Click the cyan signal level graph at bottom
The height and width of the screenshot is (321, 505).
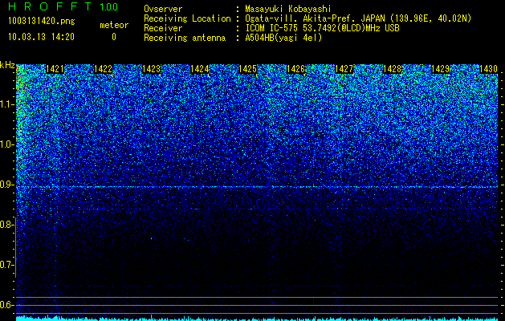point(257,318)
